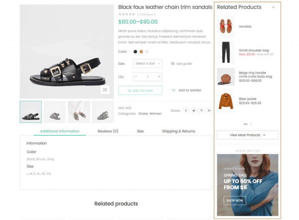Open the Shipping & Returns tab
Screen dimensions: 299x220
(x=178, y=131)
